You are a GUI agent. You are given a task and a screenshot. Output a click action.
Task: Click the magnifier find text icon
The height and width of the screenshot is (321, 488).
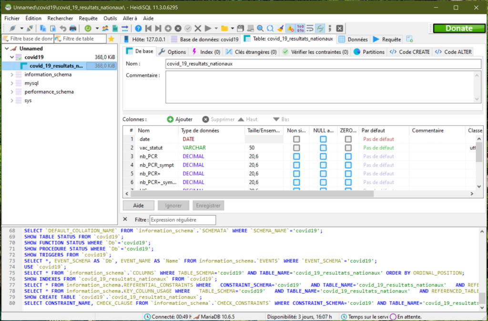tap(260, 29)
